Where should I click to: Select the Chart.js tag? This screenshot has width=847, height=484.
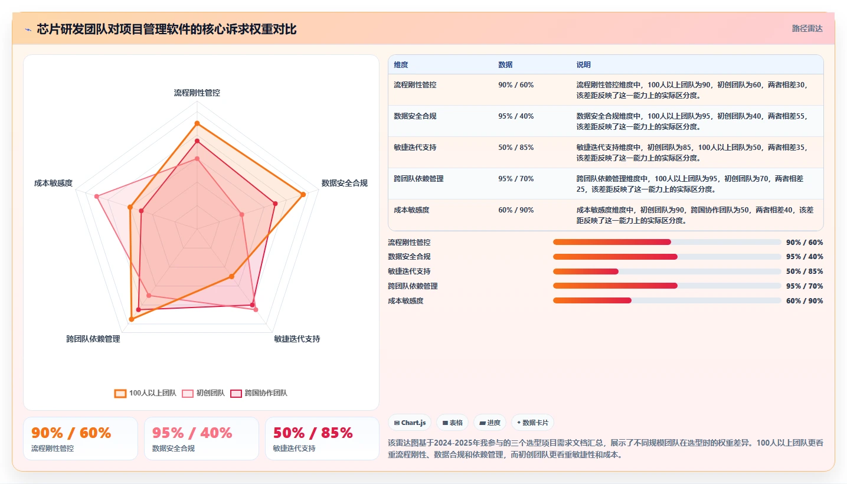click(x=409, y=423)
